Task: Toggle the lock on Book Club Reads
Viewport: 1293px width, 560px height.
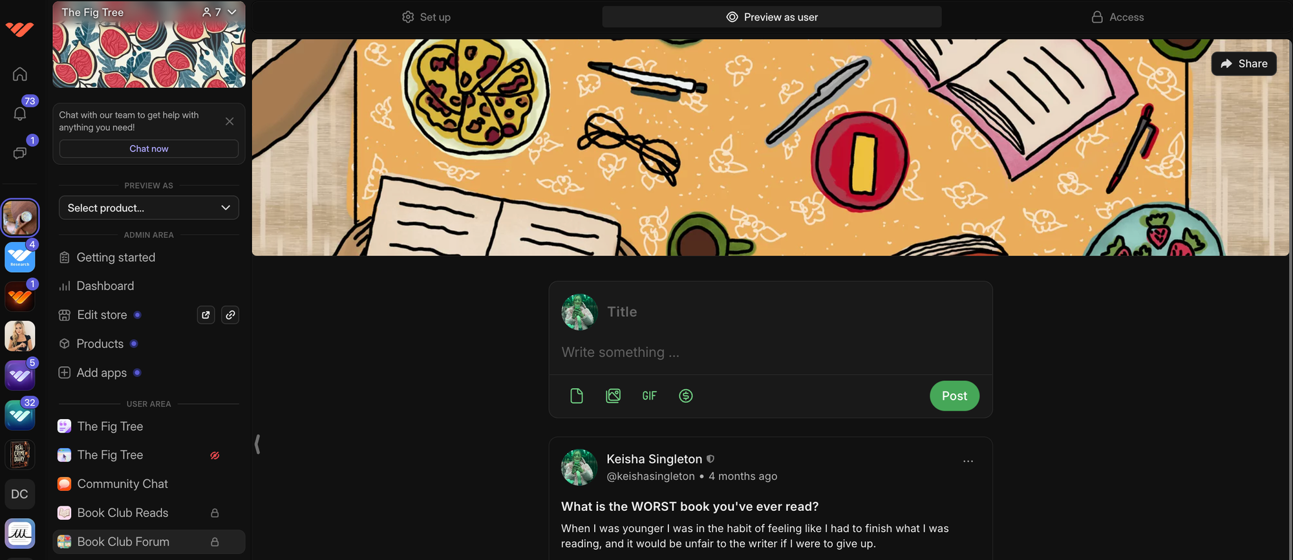Action: [215, 513]
